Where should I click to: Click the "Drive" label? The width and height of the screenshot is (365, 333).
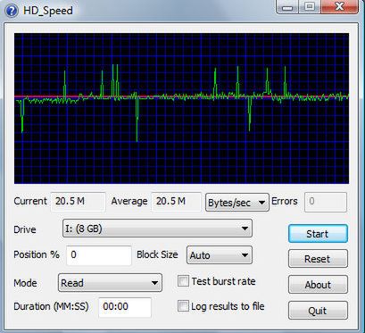pyautogui.click(x=25, y=229)
